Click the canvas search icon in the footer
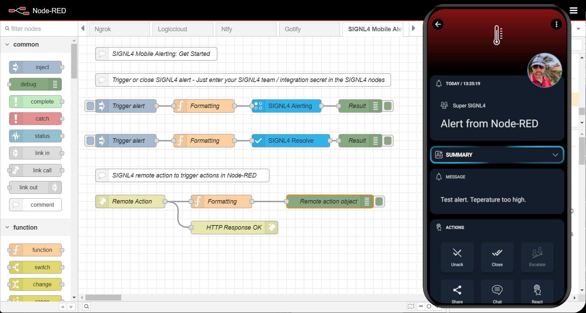This screenshot has width=586, height=313. click(86, 306)
